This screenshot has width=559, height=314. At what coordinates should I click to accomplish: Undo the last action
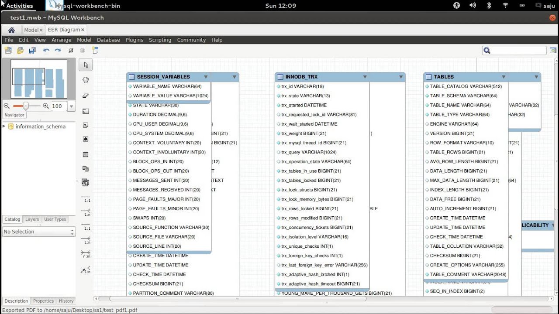(x=46, y=51)
